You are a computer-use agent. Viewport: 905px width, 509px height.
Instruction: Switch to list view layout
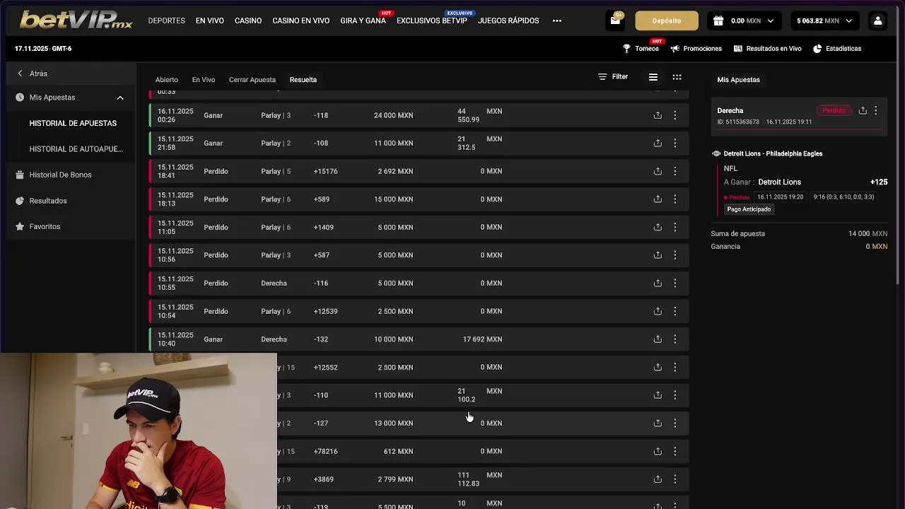[x=653, y=77]
